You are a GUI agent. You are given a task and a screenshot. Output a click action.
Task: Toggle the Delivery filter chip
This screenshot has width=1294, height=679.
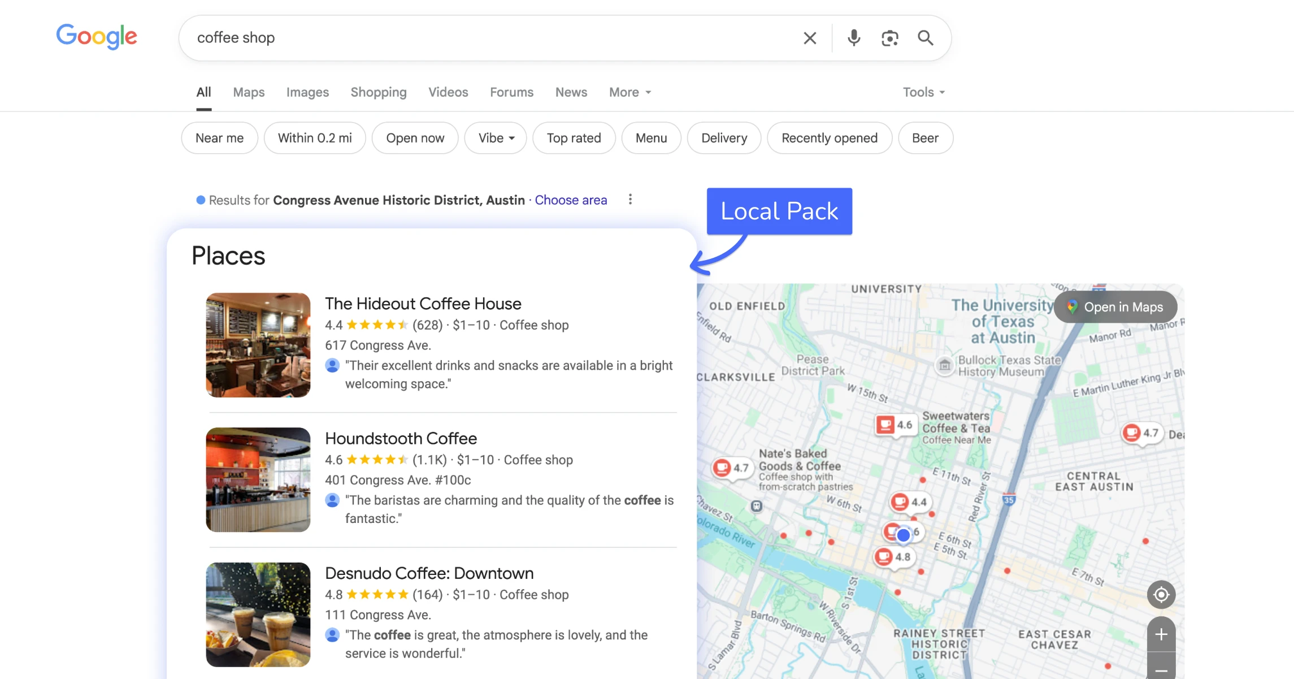click(x=724, y=138)
